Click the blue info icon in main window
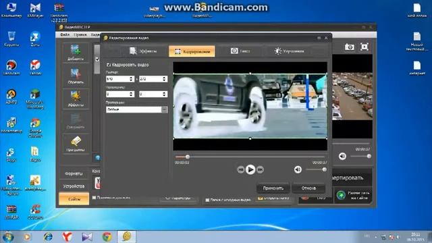The height and width of the screenshot is (243, 432). point(98,158)
